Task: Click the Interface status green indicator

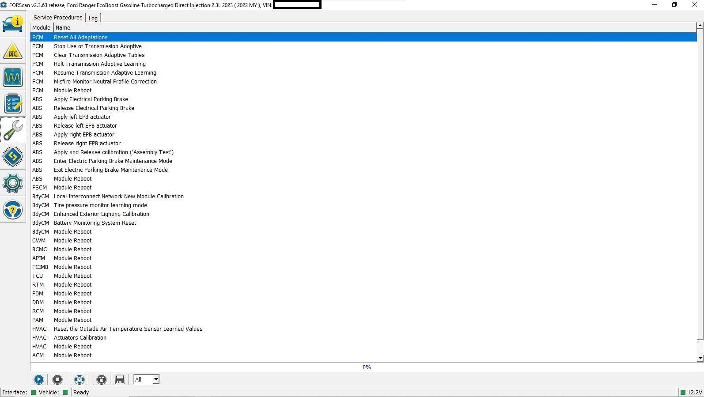Action: point(33,392)
